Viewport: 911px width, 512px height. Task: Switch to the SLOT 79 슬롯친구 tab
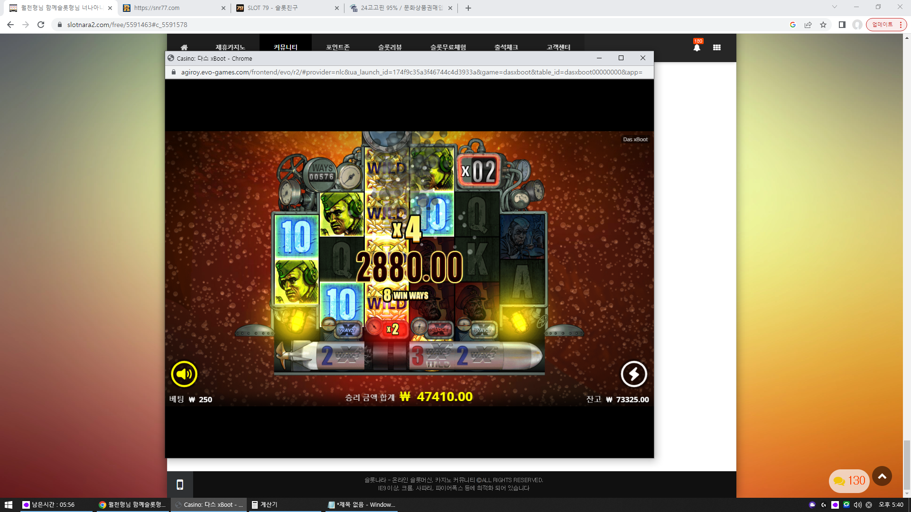tap(287, 8)
